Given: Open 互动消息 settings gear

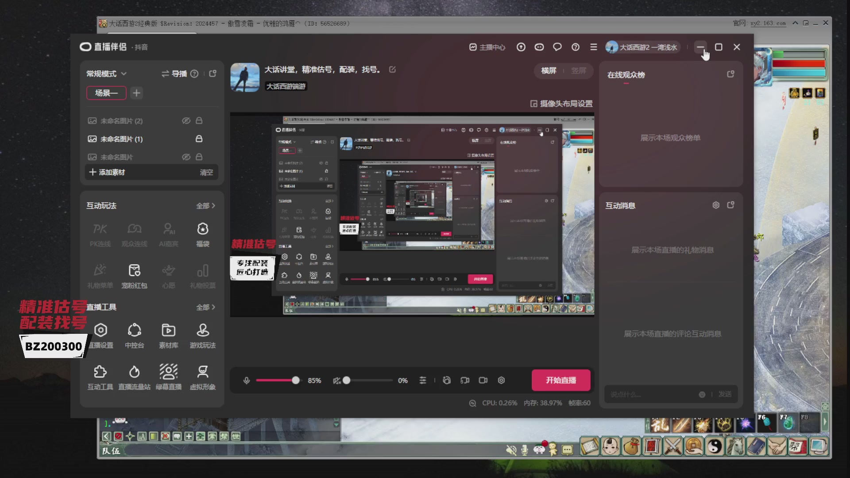Looking at the screenshot, I should (x=716, y=205).
